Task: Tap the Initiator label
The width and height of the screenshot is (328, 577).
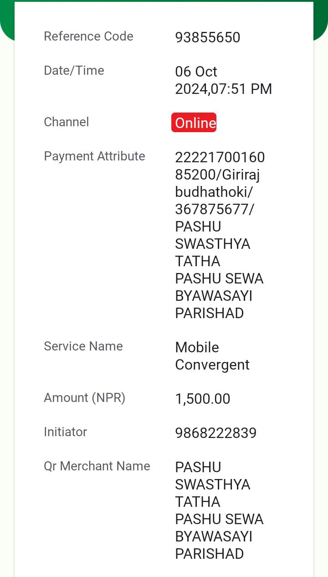Action: pyautogui.click(x=65, y=432)
